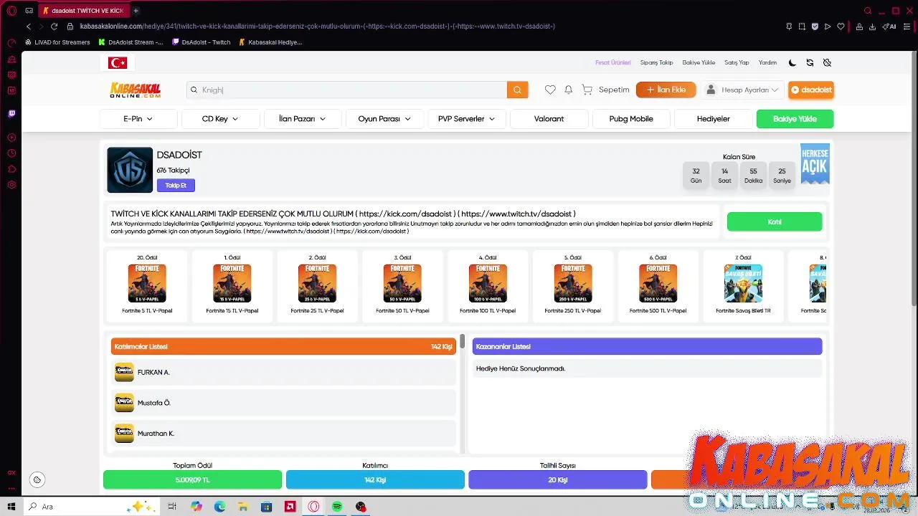Click the Windows Start button
Viewport: 918px width, 516px height.
pyautogui.click(x=11, y=507)
